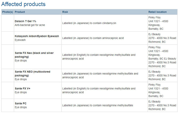178x114 pixels.
Task: Select the Photo(s) column header
Action: (x=7, y=12)
